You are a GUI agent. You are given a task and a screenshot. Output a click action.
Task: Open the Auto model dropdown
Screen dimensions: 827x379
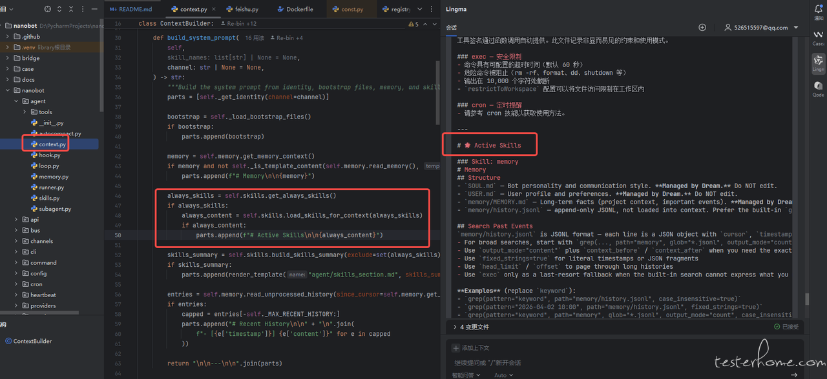coord(504,374)
